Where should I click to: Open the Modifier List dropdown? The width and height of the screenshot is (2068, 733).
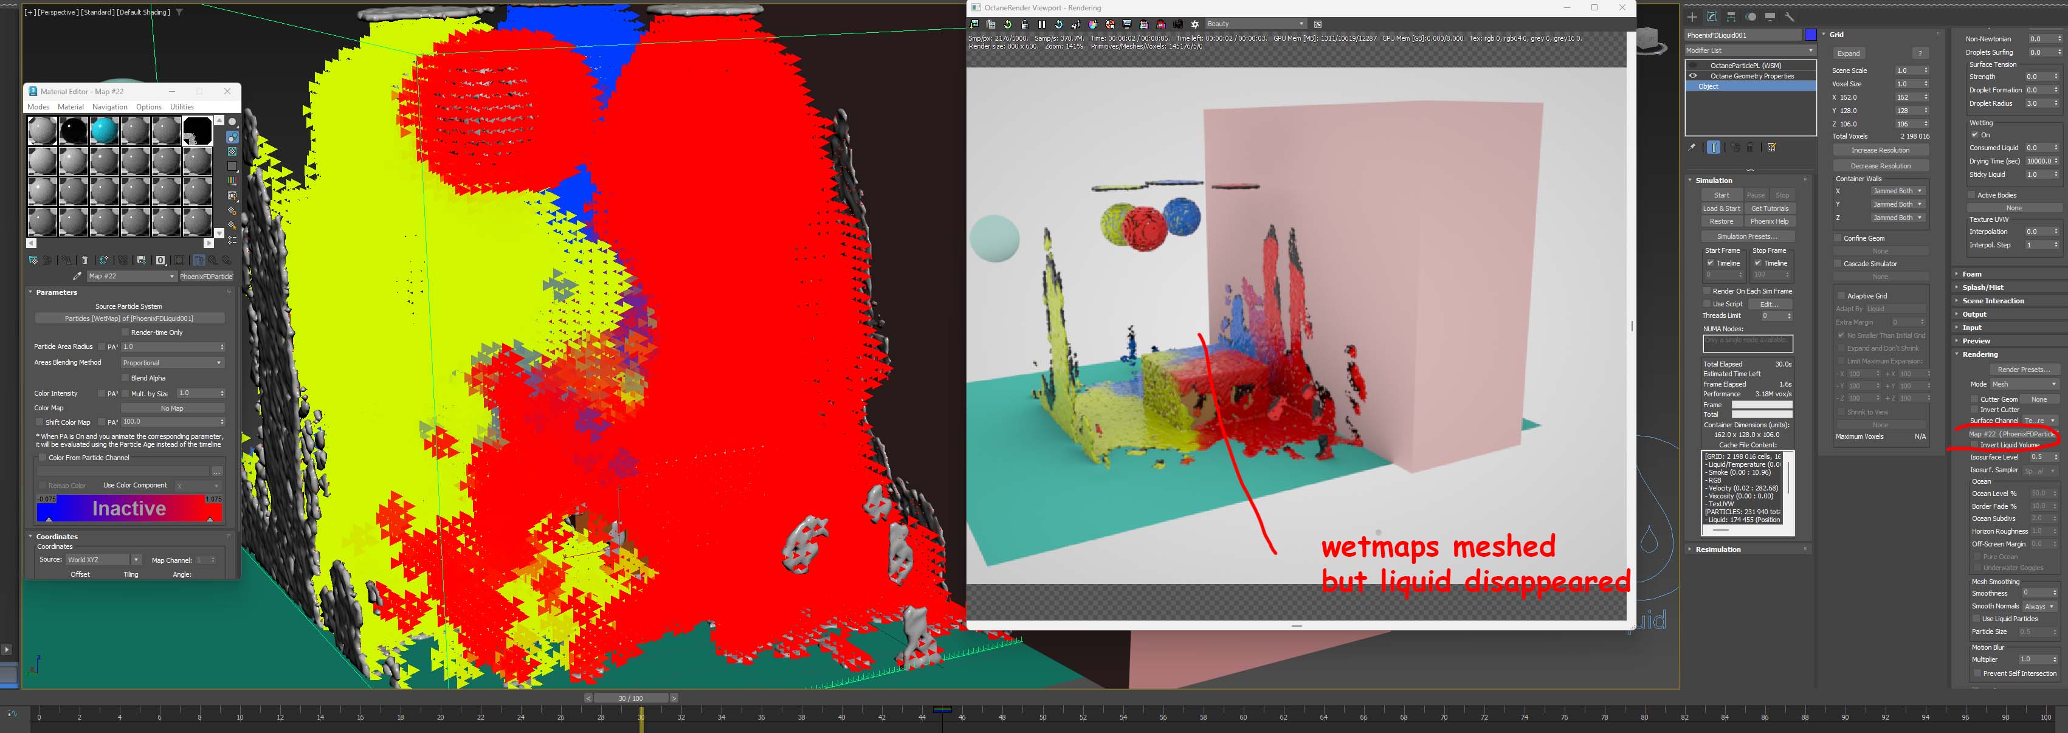click(1750, 50)
